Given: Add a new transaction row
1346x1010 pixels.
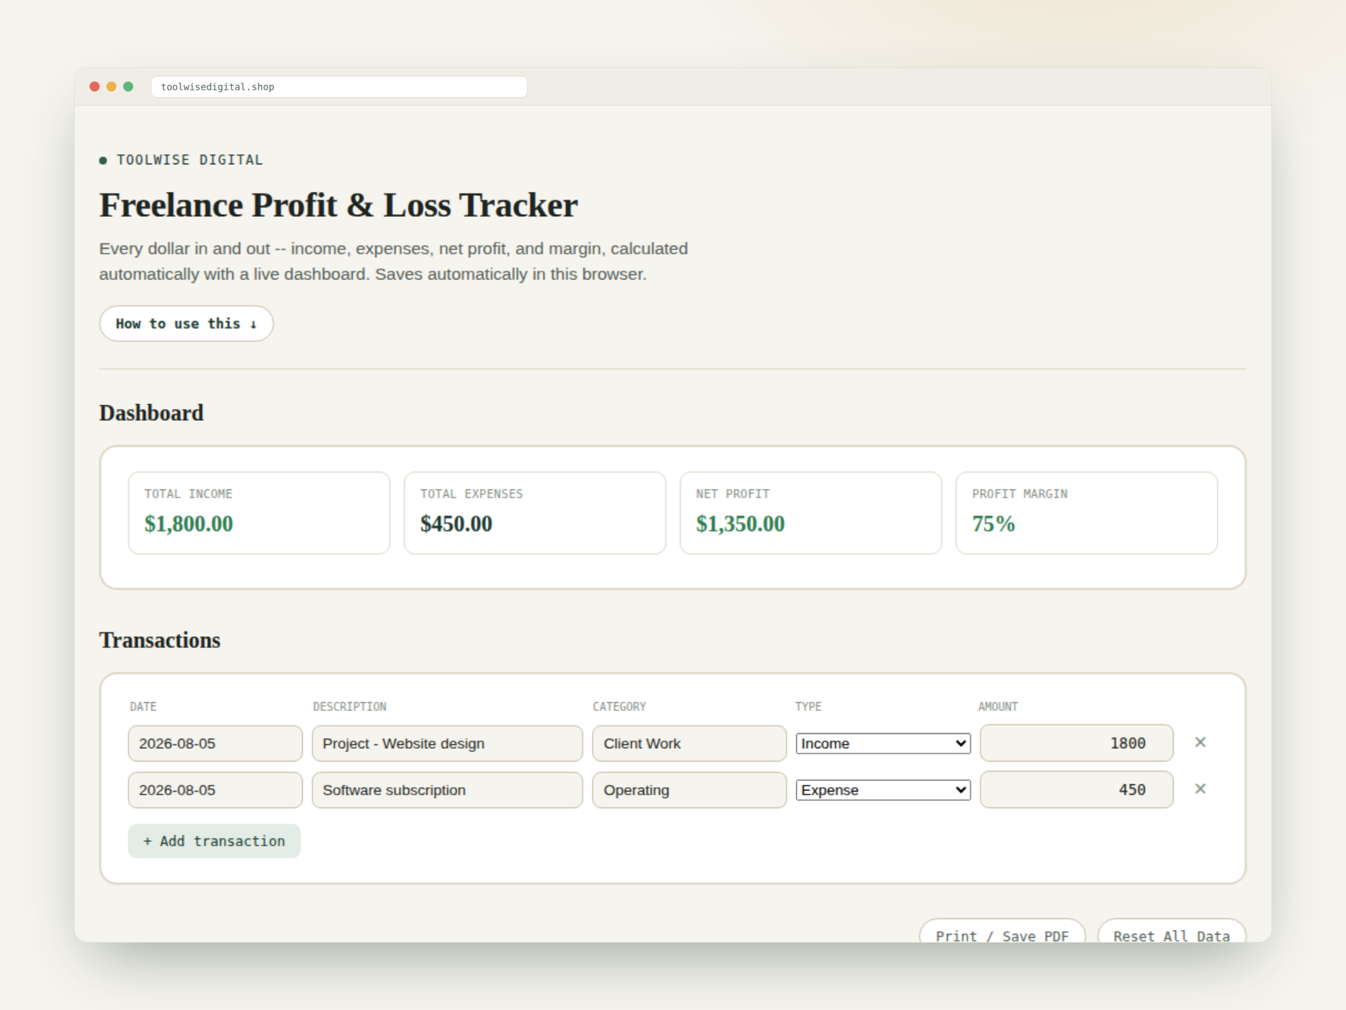Looking at the screenshot, I should pos(214,841).
